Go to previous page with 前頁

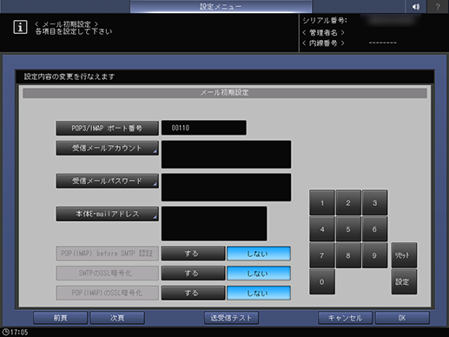point(60,318)
